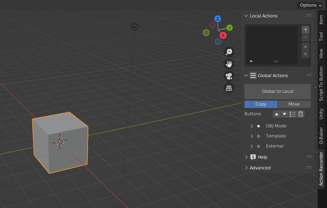Click the pan view hand icon
327x208 pixels.
pyautogui.click(x=229, y=64)
